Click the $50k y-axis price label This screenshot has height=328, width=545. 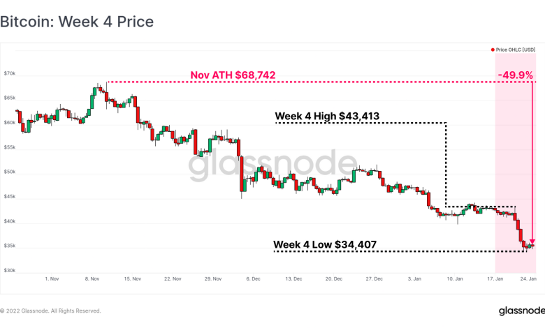[10, 172]
